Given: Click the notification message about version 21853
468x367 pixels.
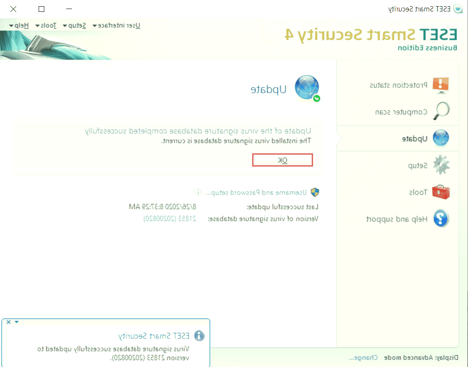Looking at the screenshot, I should coord(113,353).
